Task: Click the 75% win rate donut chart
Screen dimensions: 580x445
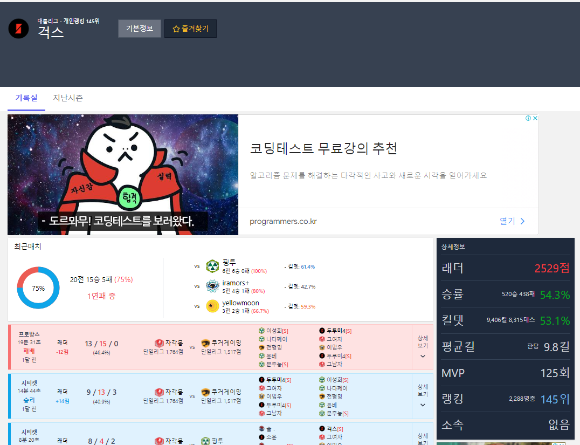Action: click(38, 288)
